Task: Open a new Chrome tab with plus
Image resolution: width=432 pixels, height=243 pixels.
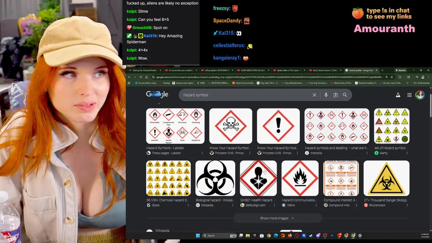Action: [x=382, y=70]
